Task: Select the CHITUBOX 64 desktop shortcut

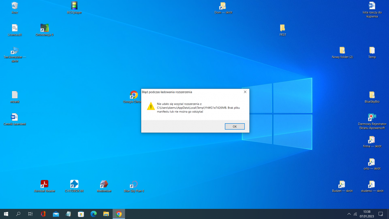Action: click(x=74, y=184)
